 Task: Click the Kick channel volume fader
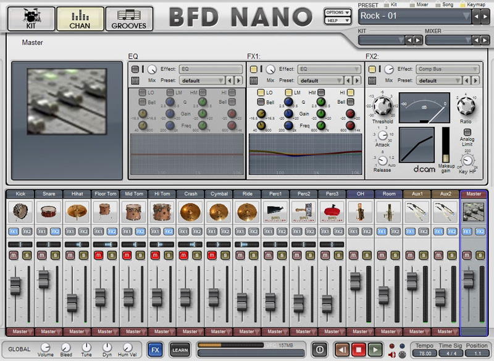(15, 286)
